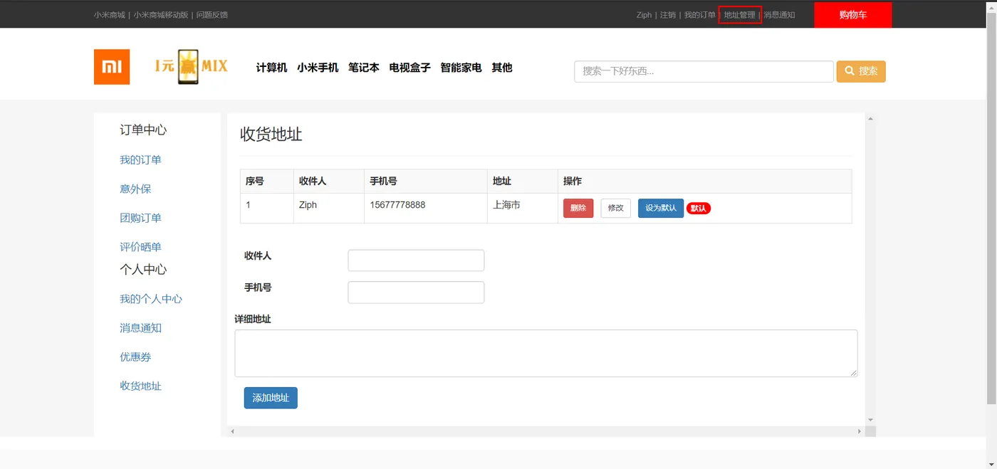Focus the 详细地址 text area
The height and width of the screenshot is (469, 997).
pos(546,353)
